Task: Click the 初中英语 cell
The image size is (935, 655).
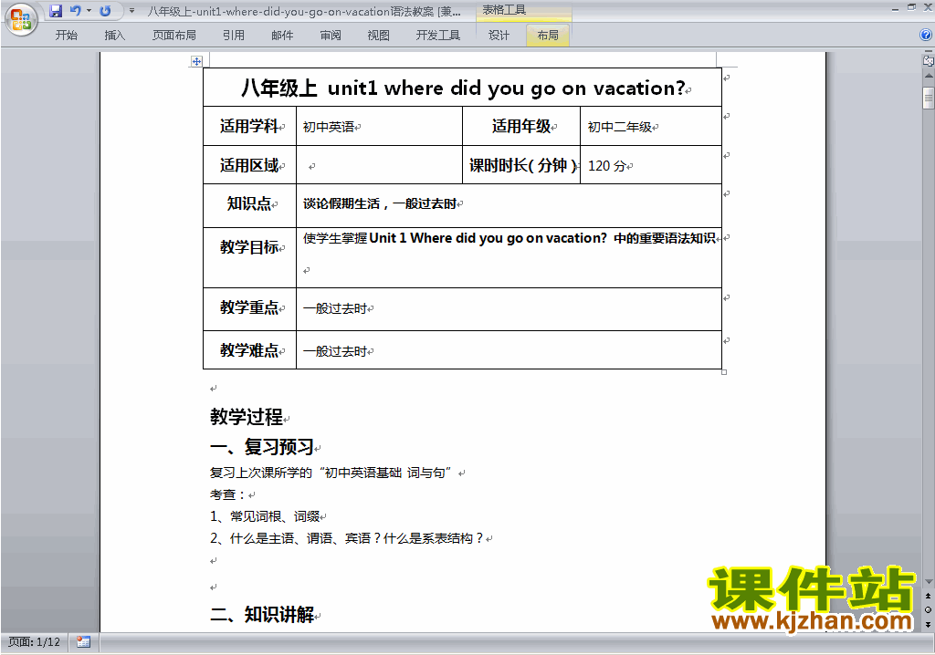Action: tap(379, 127)
